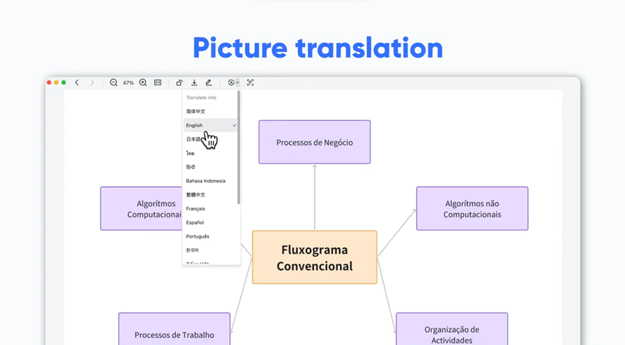This screenshot has width=625, height=345.
Task: Click the zoom out magnifier icon
Action: point(114,83)
